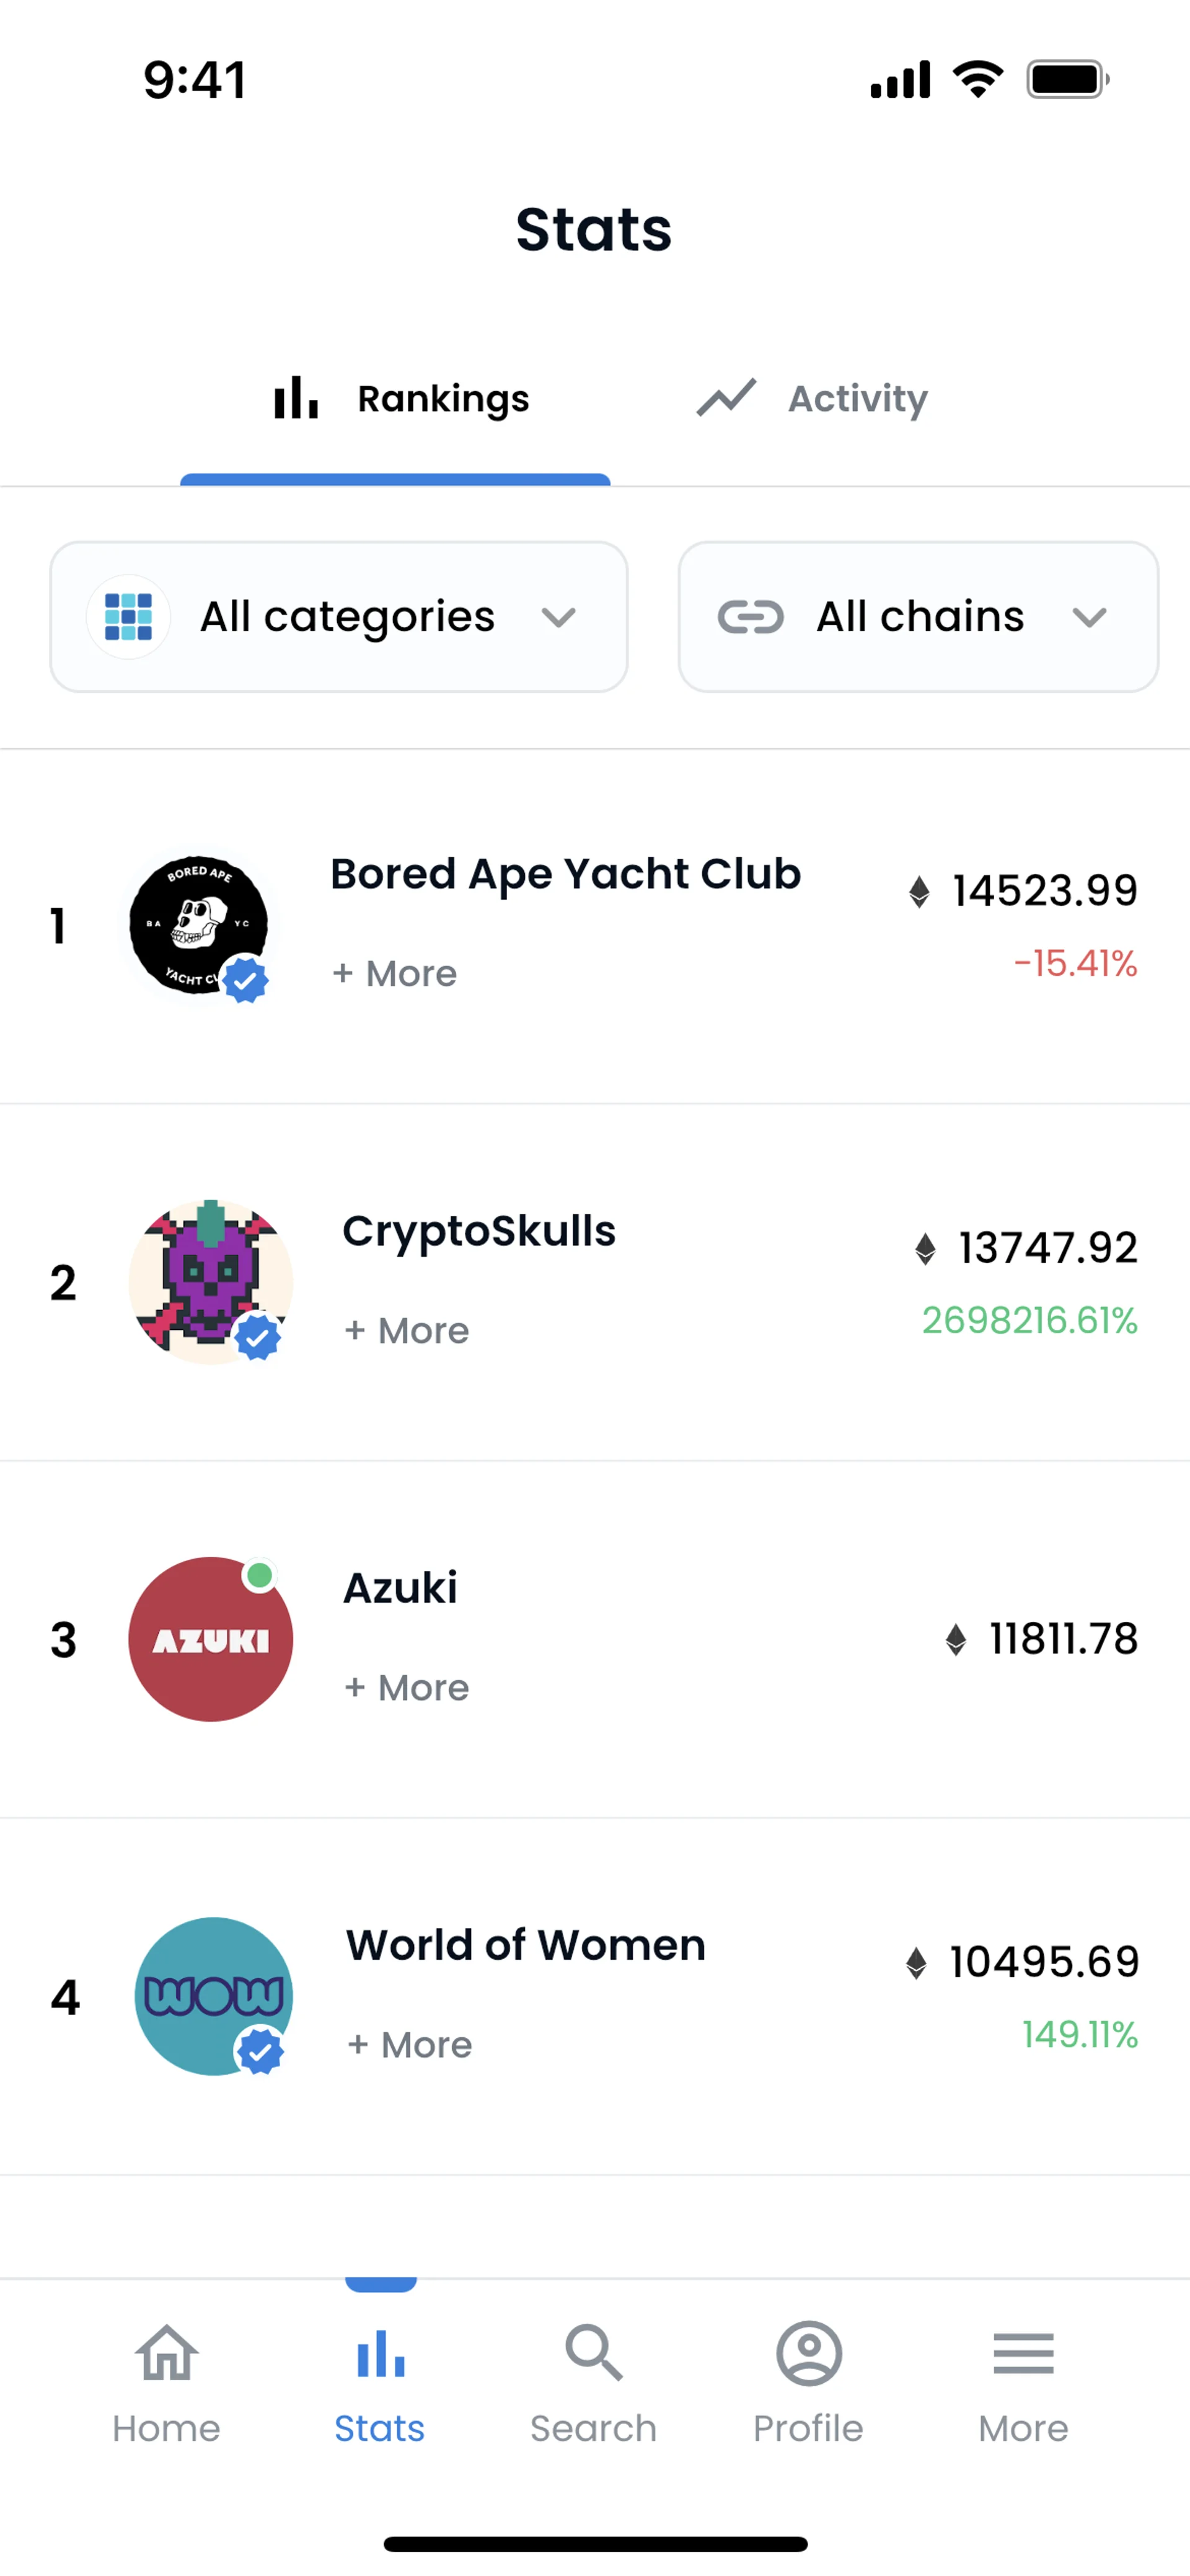The height and width of the screenshot is (2576, 1190).
Task: Tap the Activity trend line icon
Action: point(726,398)
